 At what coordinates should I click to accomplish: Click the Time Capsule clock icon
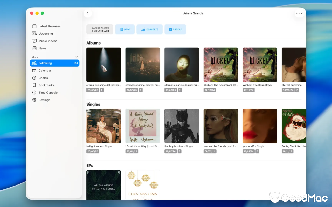pos(34,92)
